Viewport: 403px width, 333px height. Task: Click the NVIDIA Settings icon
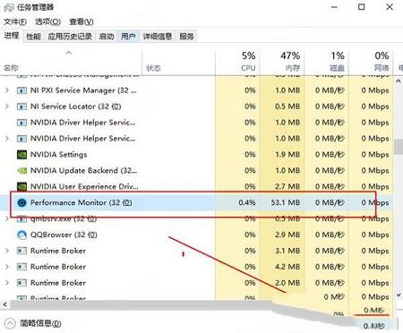coord(21,155)
